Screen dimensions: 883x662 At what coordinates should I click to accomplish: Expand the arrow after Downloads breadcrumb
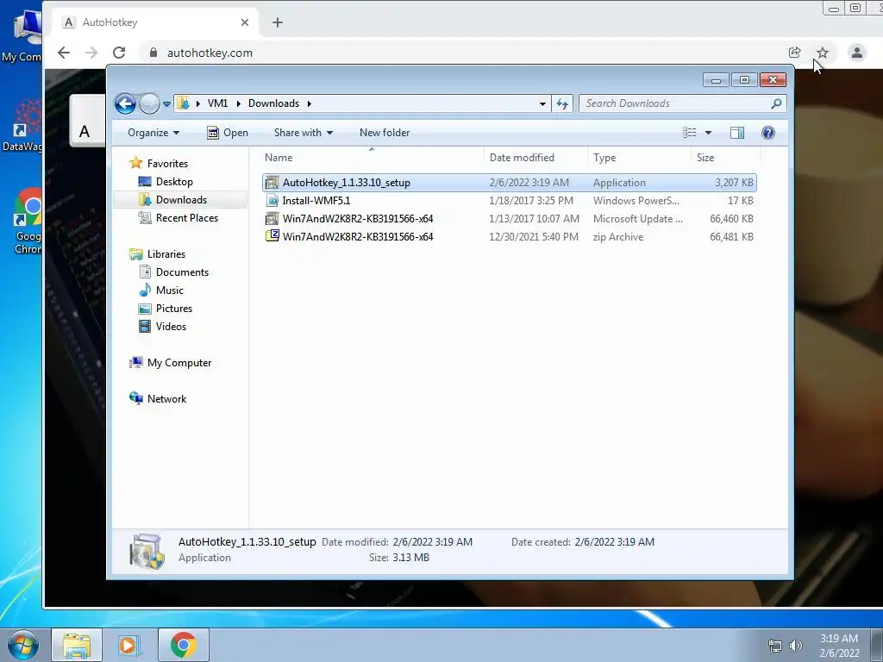click(310, 103)
